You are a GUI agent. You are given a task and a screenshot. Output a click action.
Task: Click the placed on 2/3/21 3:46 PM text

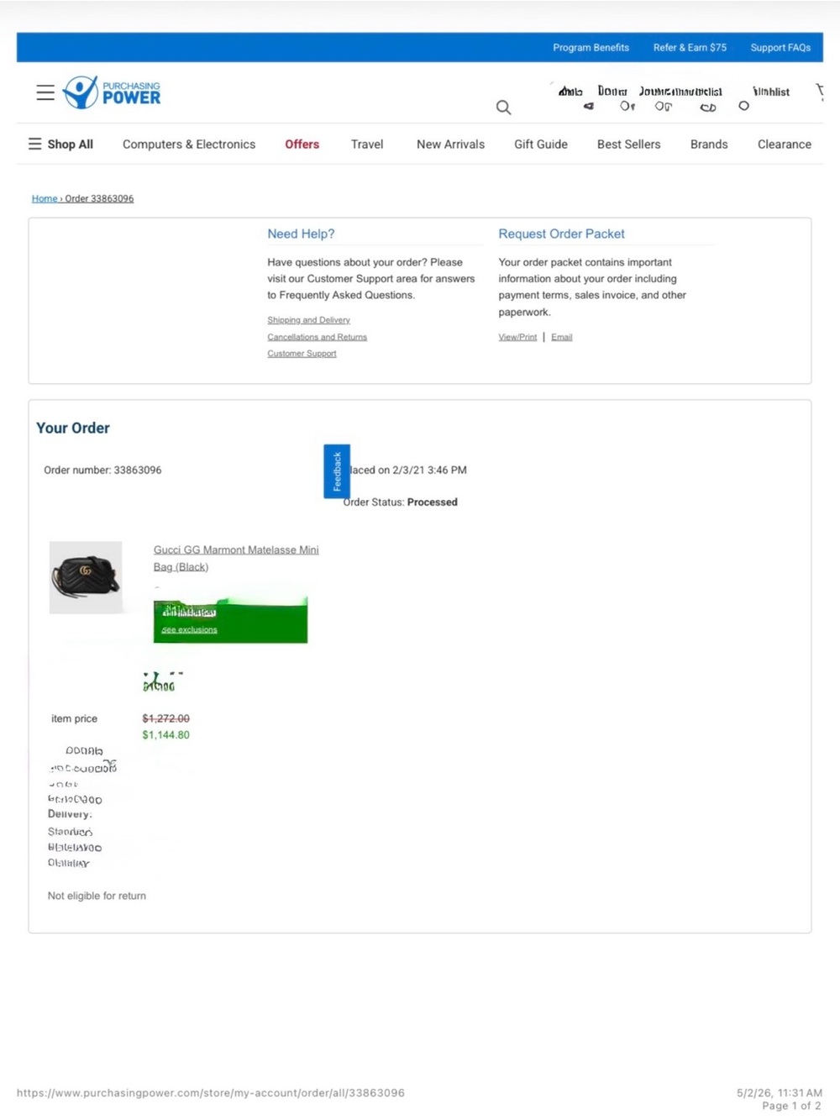click(408, 470)
